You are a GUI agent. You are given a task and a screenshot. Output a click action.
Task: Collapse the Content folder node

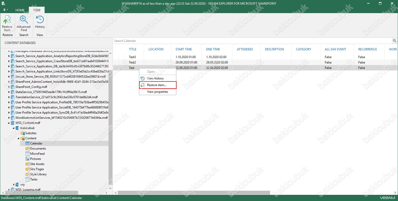click(x=19, y=138)
